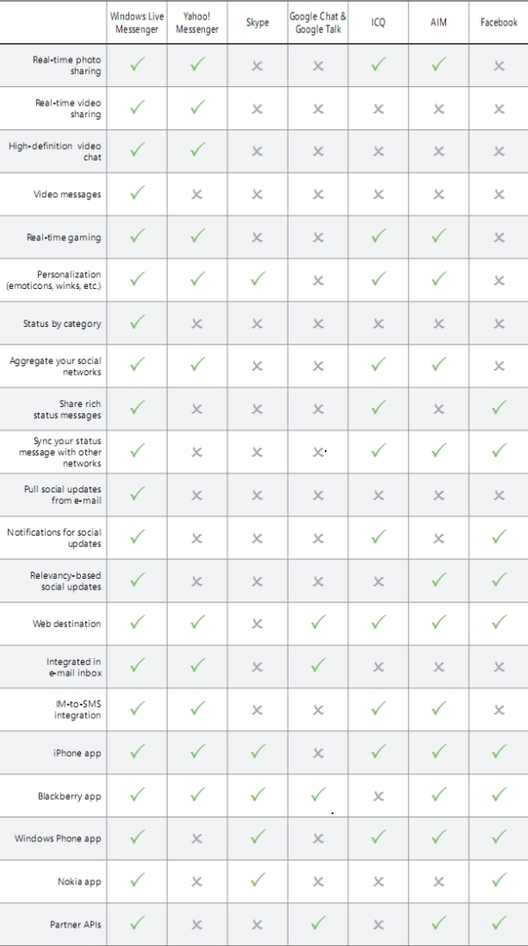Click Windows Live Messenger checkmark for Status by category
The height and width of the screenshot is (946, 528).
tap(136, 322)
